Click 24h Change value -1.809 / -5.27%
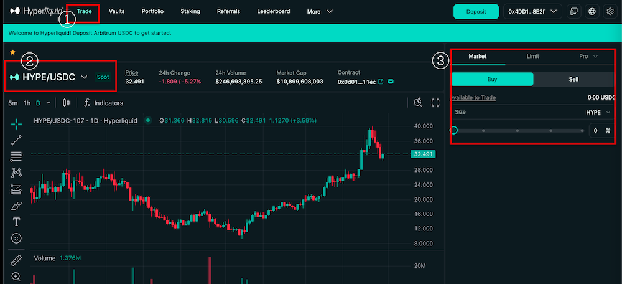Image resolution: width=622 pixels, height=284 pixels. pyautogui.click(x=180, y=82)
